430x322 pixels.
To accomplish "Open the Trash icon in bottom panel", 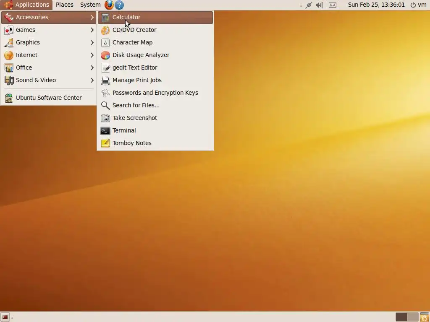I will point(424,317).
